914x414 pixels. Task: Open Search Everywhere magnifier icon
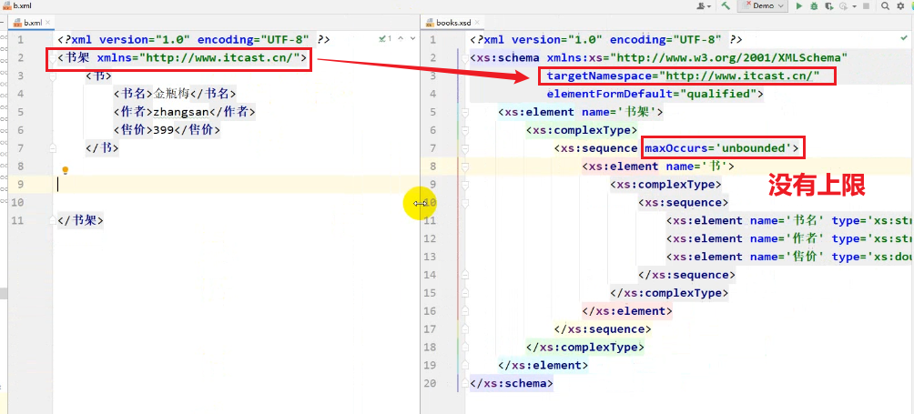click(885, 5)
